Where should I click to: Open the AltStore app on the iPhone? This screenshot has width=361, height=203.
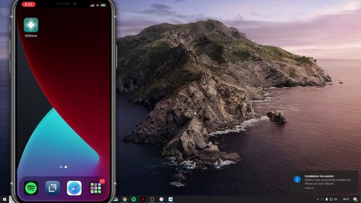[x=31, y=25]
